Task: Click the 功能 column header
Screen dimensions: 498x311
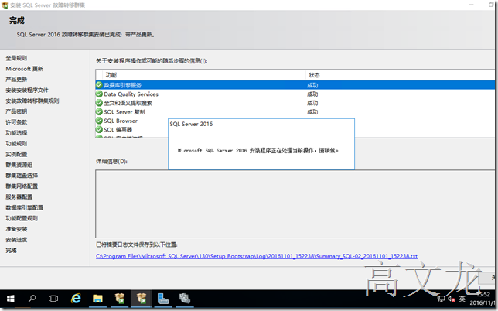Action: (203, 75)
